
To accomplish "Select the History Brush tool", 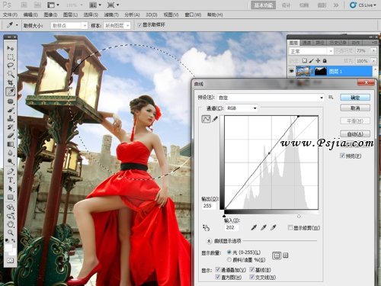I will point(11,127).
